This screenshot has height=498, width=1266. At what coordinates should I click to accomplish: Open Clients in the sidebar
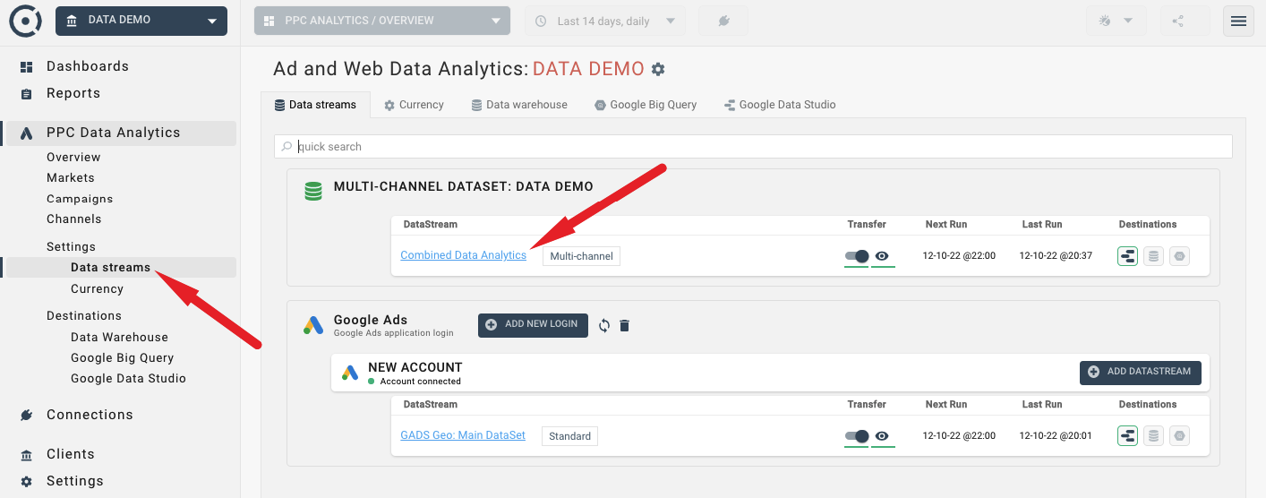pyautogui.click(x=71, y=454)
